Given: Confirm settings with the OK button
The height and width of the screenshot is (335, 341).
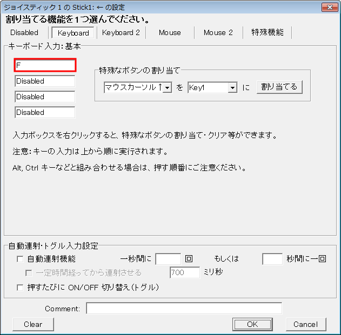Looking at the screenshot, I should [252, 324].
